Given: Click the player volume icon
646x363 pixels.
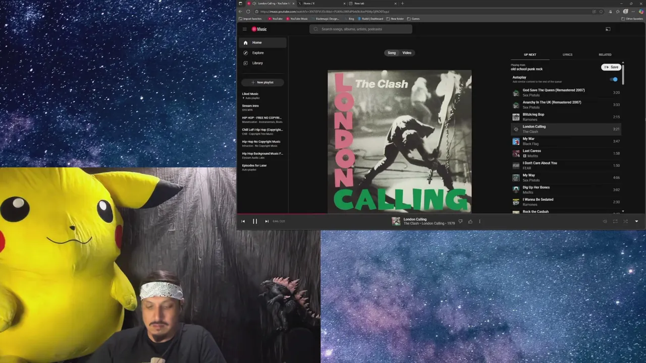Looking at the screenshot, I should pos(605,221).
